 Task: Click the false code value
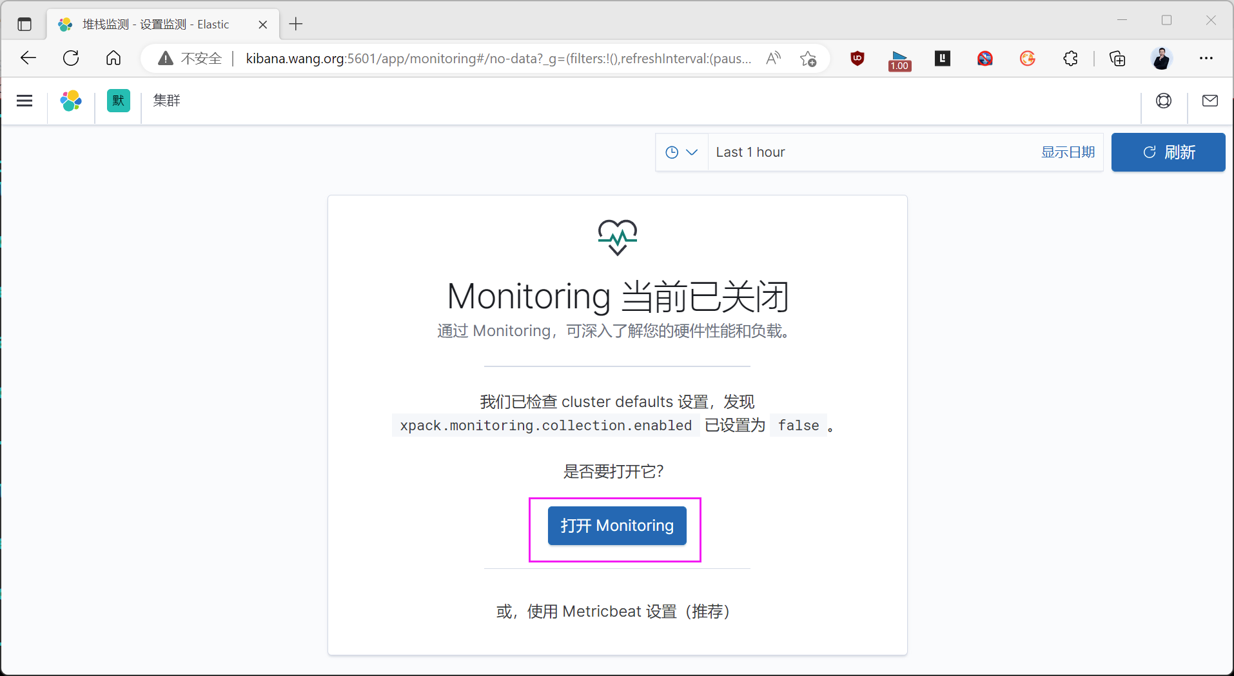(799, 426)
